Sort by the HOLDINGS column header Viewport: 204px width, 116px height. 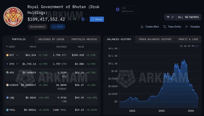pos(61,47)
